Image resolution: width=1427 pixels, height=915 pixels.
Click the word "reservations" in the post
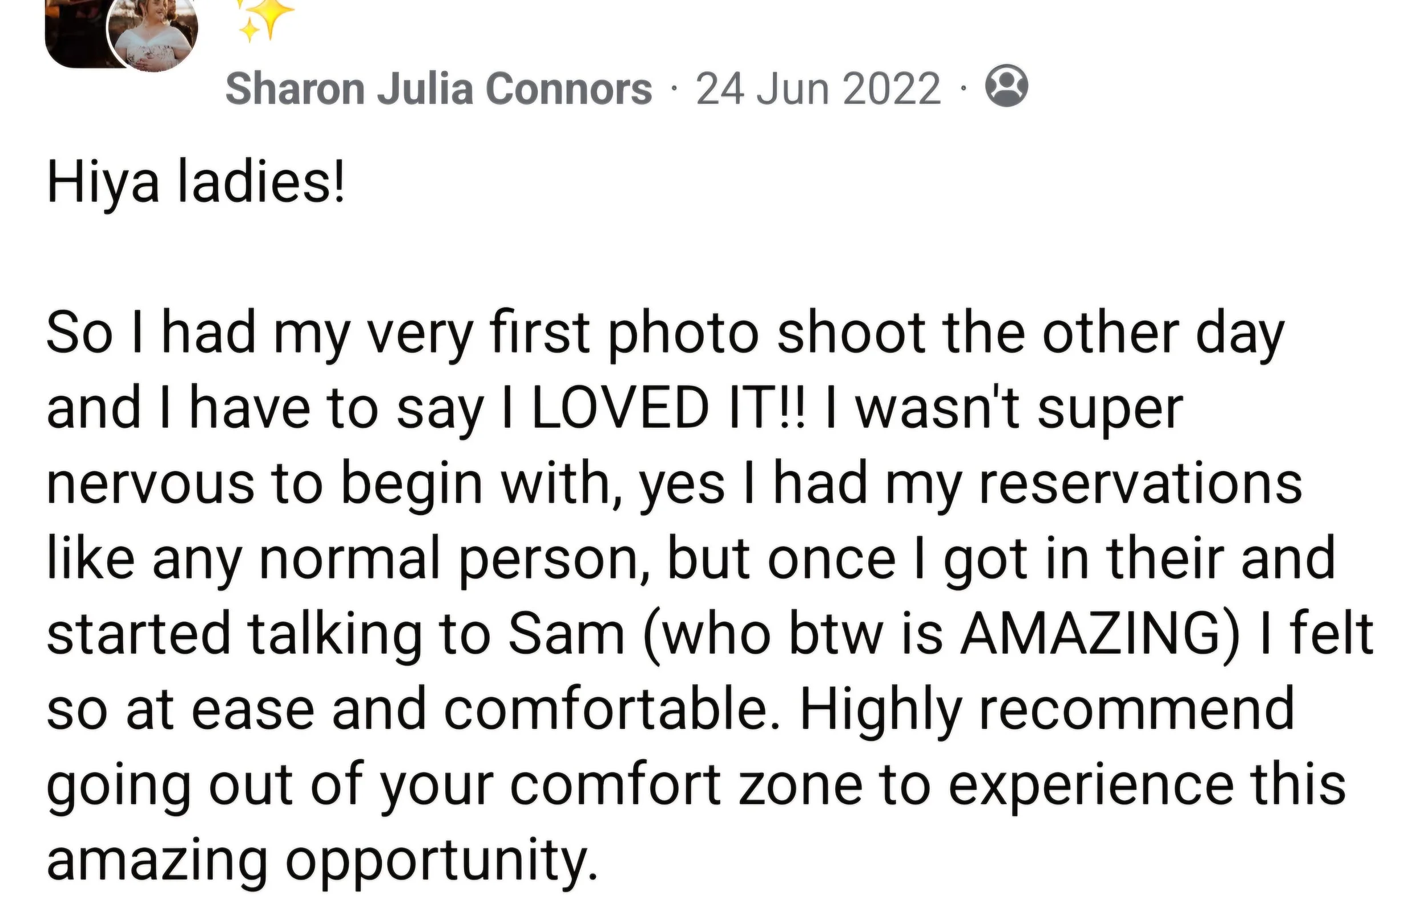pyautogui.click(x=1140, y=484)
